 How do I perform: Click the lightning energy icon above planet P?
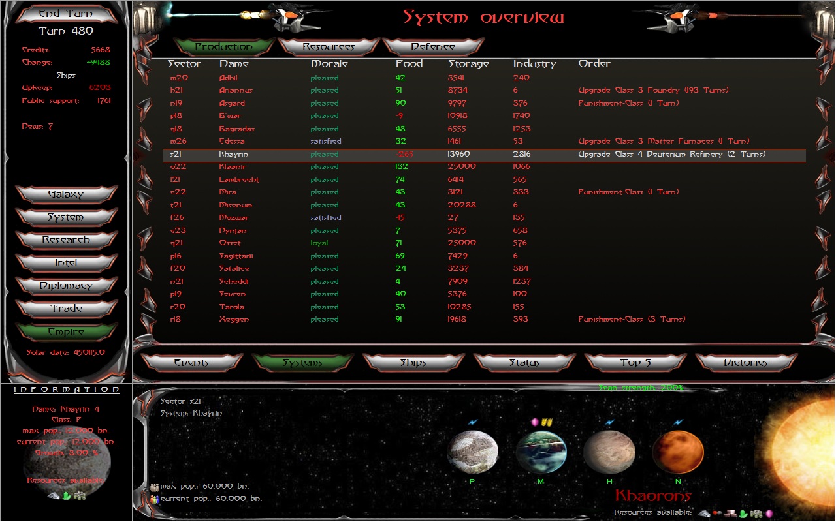click(473, 422)
